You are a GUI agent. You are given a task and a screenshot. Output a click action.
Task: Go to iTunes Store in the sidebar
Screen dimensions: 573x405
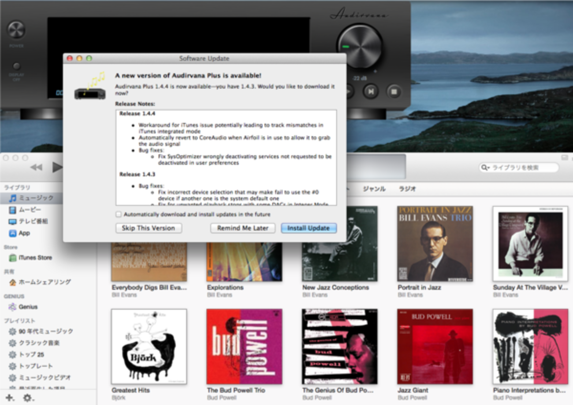coord(30,258)
